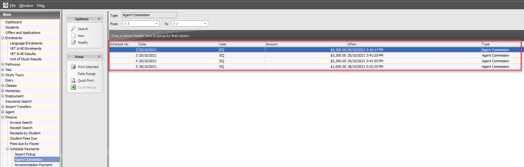Open the Type dropdown showing Agent Commission
Viewport: 524px width, 167px height.
(174, 15)
